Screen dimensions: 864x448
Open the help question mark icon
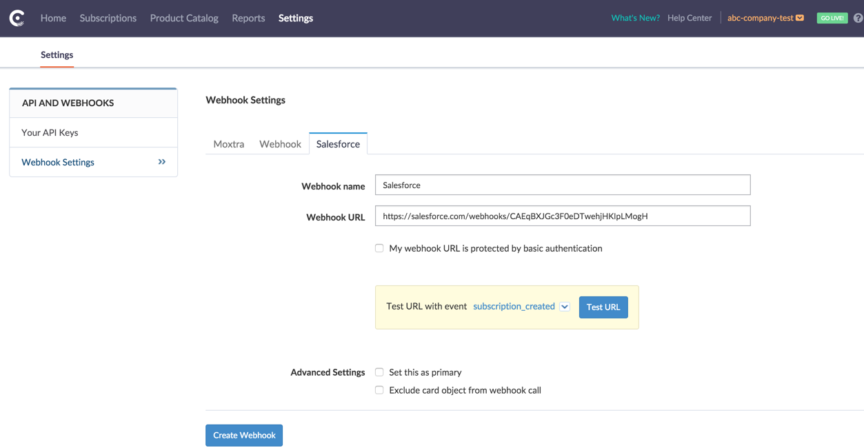pos(858,18)
